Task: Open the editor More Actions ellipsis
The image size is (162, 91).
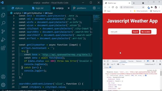Action: [99, 8]
